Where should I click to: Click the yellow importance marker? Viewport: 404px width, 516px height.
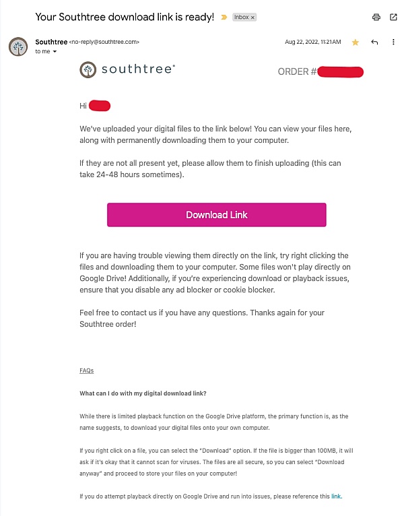point(224,17)
